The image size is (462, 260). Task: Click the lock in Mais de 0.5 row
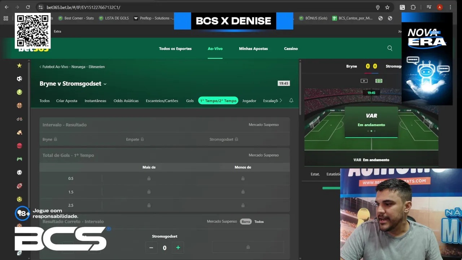point(149,178)
